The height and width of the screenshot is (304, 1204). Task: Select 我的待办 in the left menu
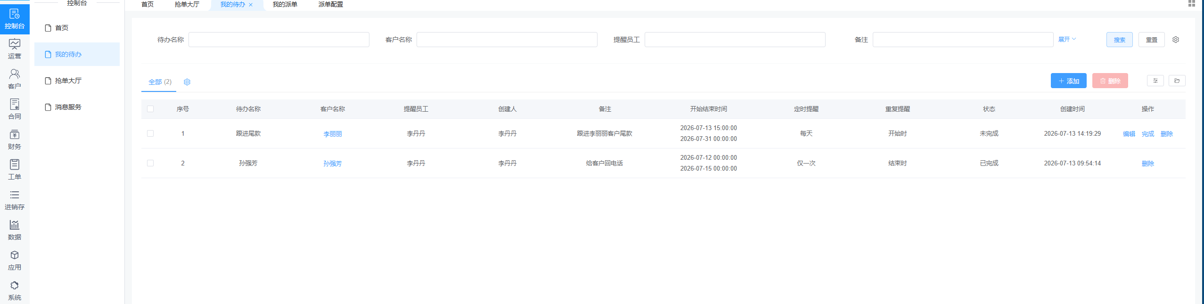77,54
